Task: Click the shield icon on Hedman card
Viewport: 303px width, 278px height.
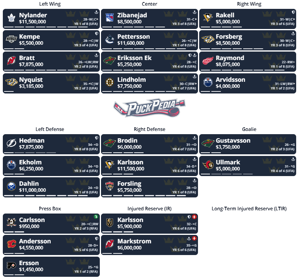Action: (x=97, y=138)
